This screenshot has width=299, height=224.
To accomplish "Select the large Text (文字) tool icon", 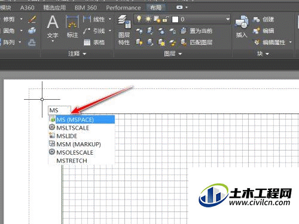I will pyautogui.click(x=53, y=22).
